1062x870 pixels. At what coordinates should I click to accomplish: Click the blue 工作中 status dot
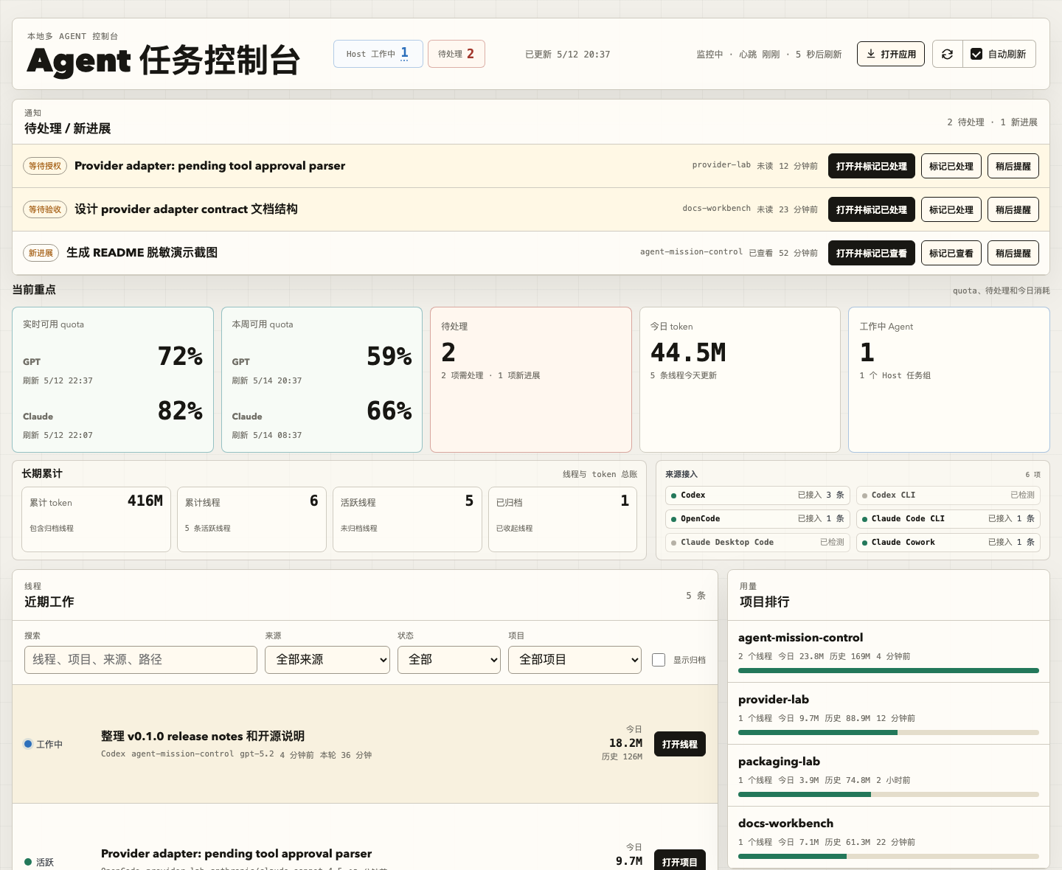tap(28, 744)
